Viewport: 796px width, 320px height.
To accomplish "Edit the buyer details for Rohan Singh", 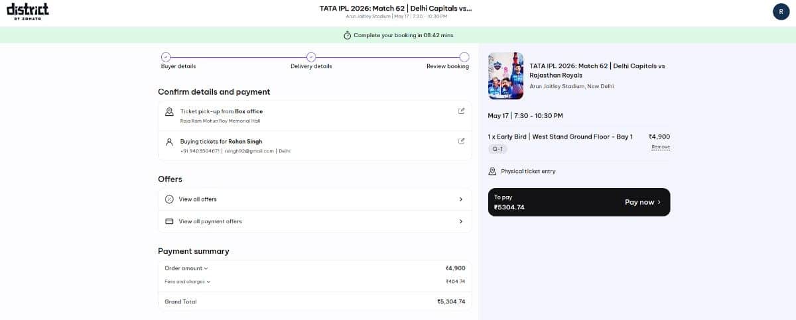I will click(462, 140).
